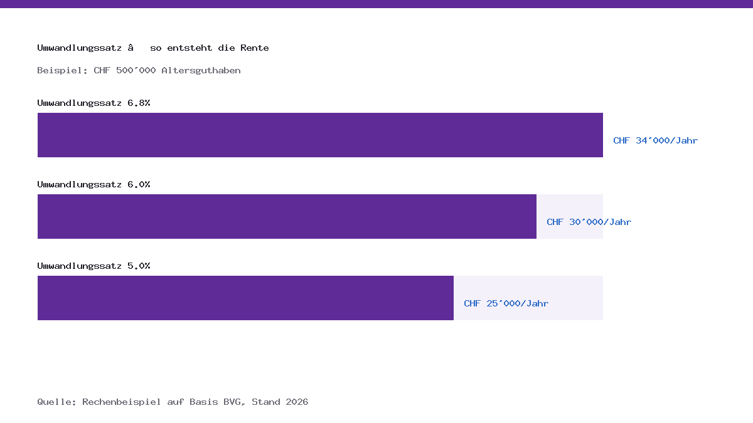Click the purple bar for the 6.0% rate
This screenshot has height=423, width=753.
tap(287, 216)
